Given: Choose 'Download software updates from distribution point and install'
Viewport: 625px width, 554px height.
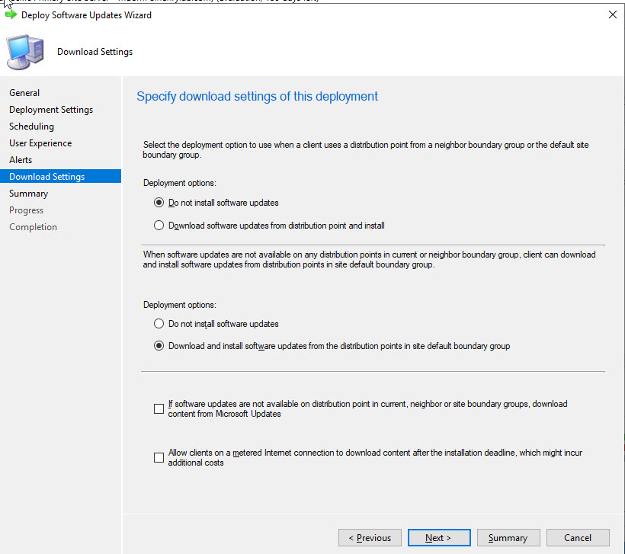Looking at the screenshot, I should pos(159,226).
